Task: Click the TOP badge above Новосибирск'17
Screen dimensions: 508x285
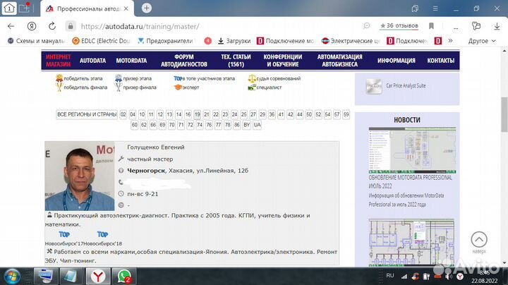Action: [x=64, y=234]
